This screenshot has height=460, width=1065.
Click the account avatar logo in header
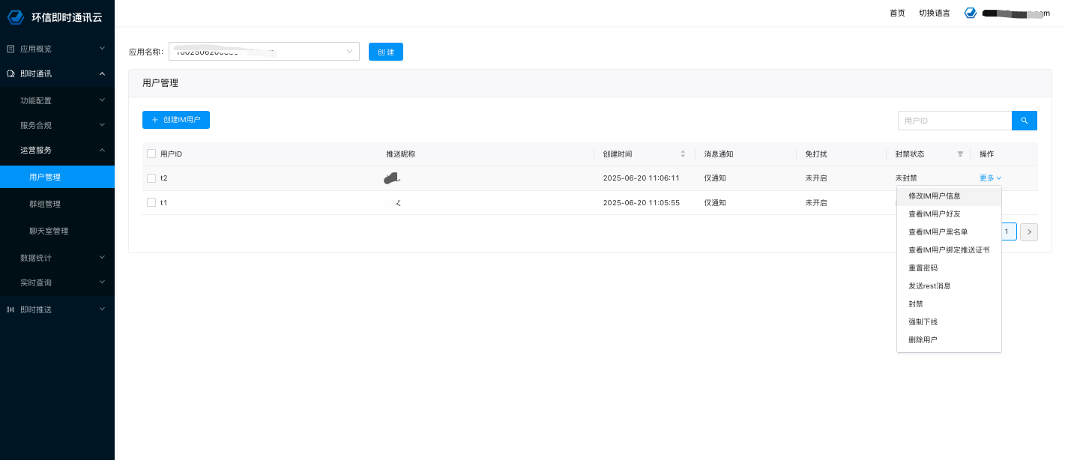(x=971, y=13)
